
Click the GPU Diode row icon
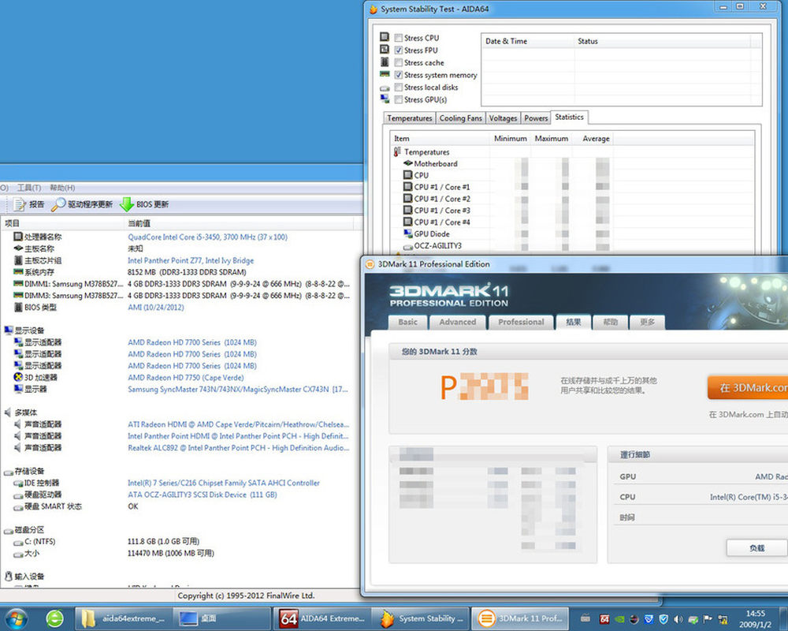click(x=407, y=233)
